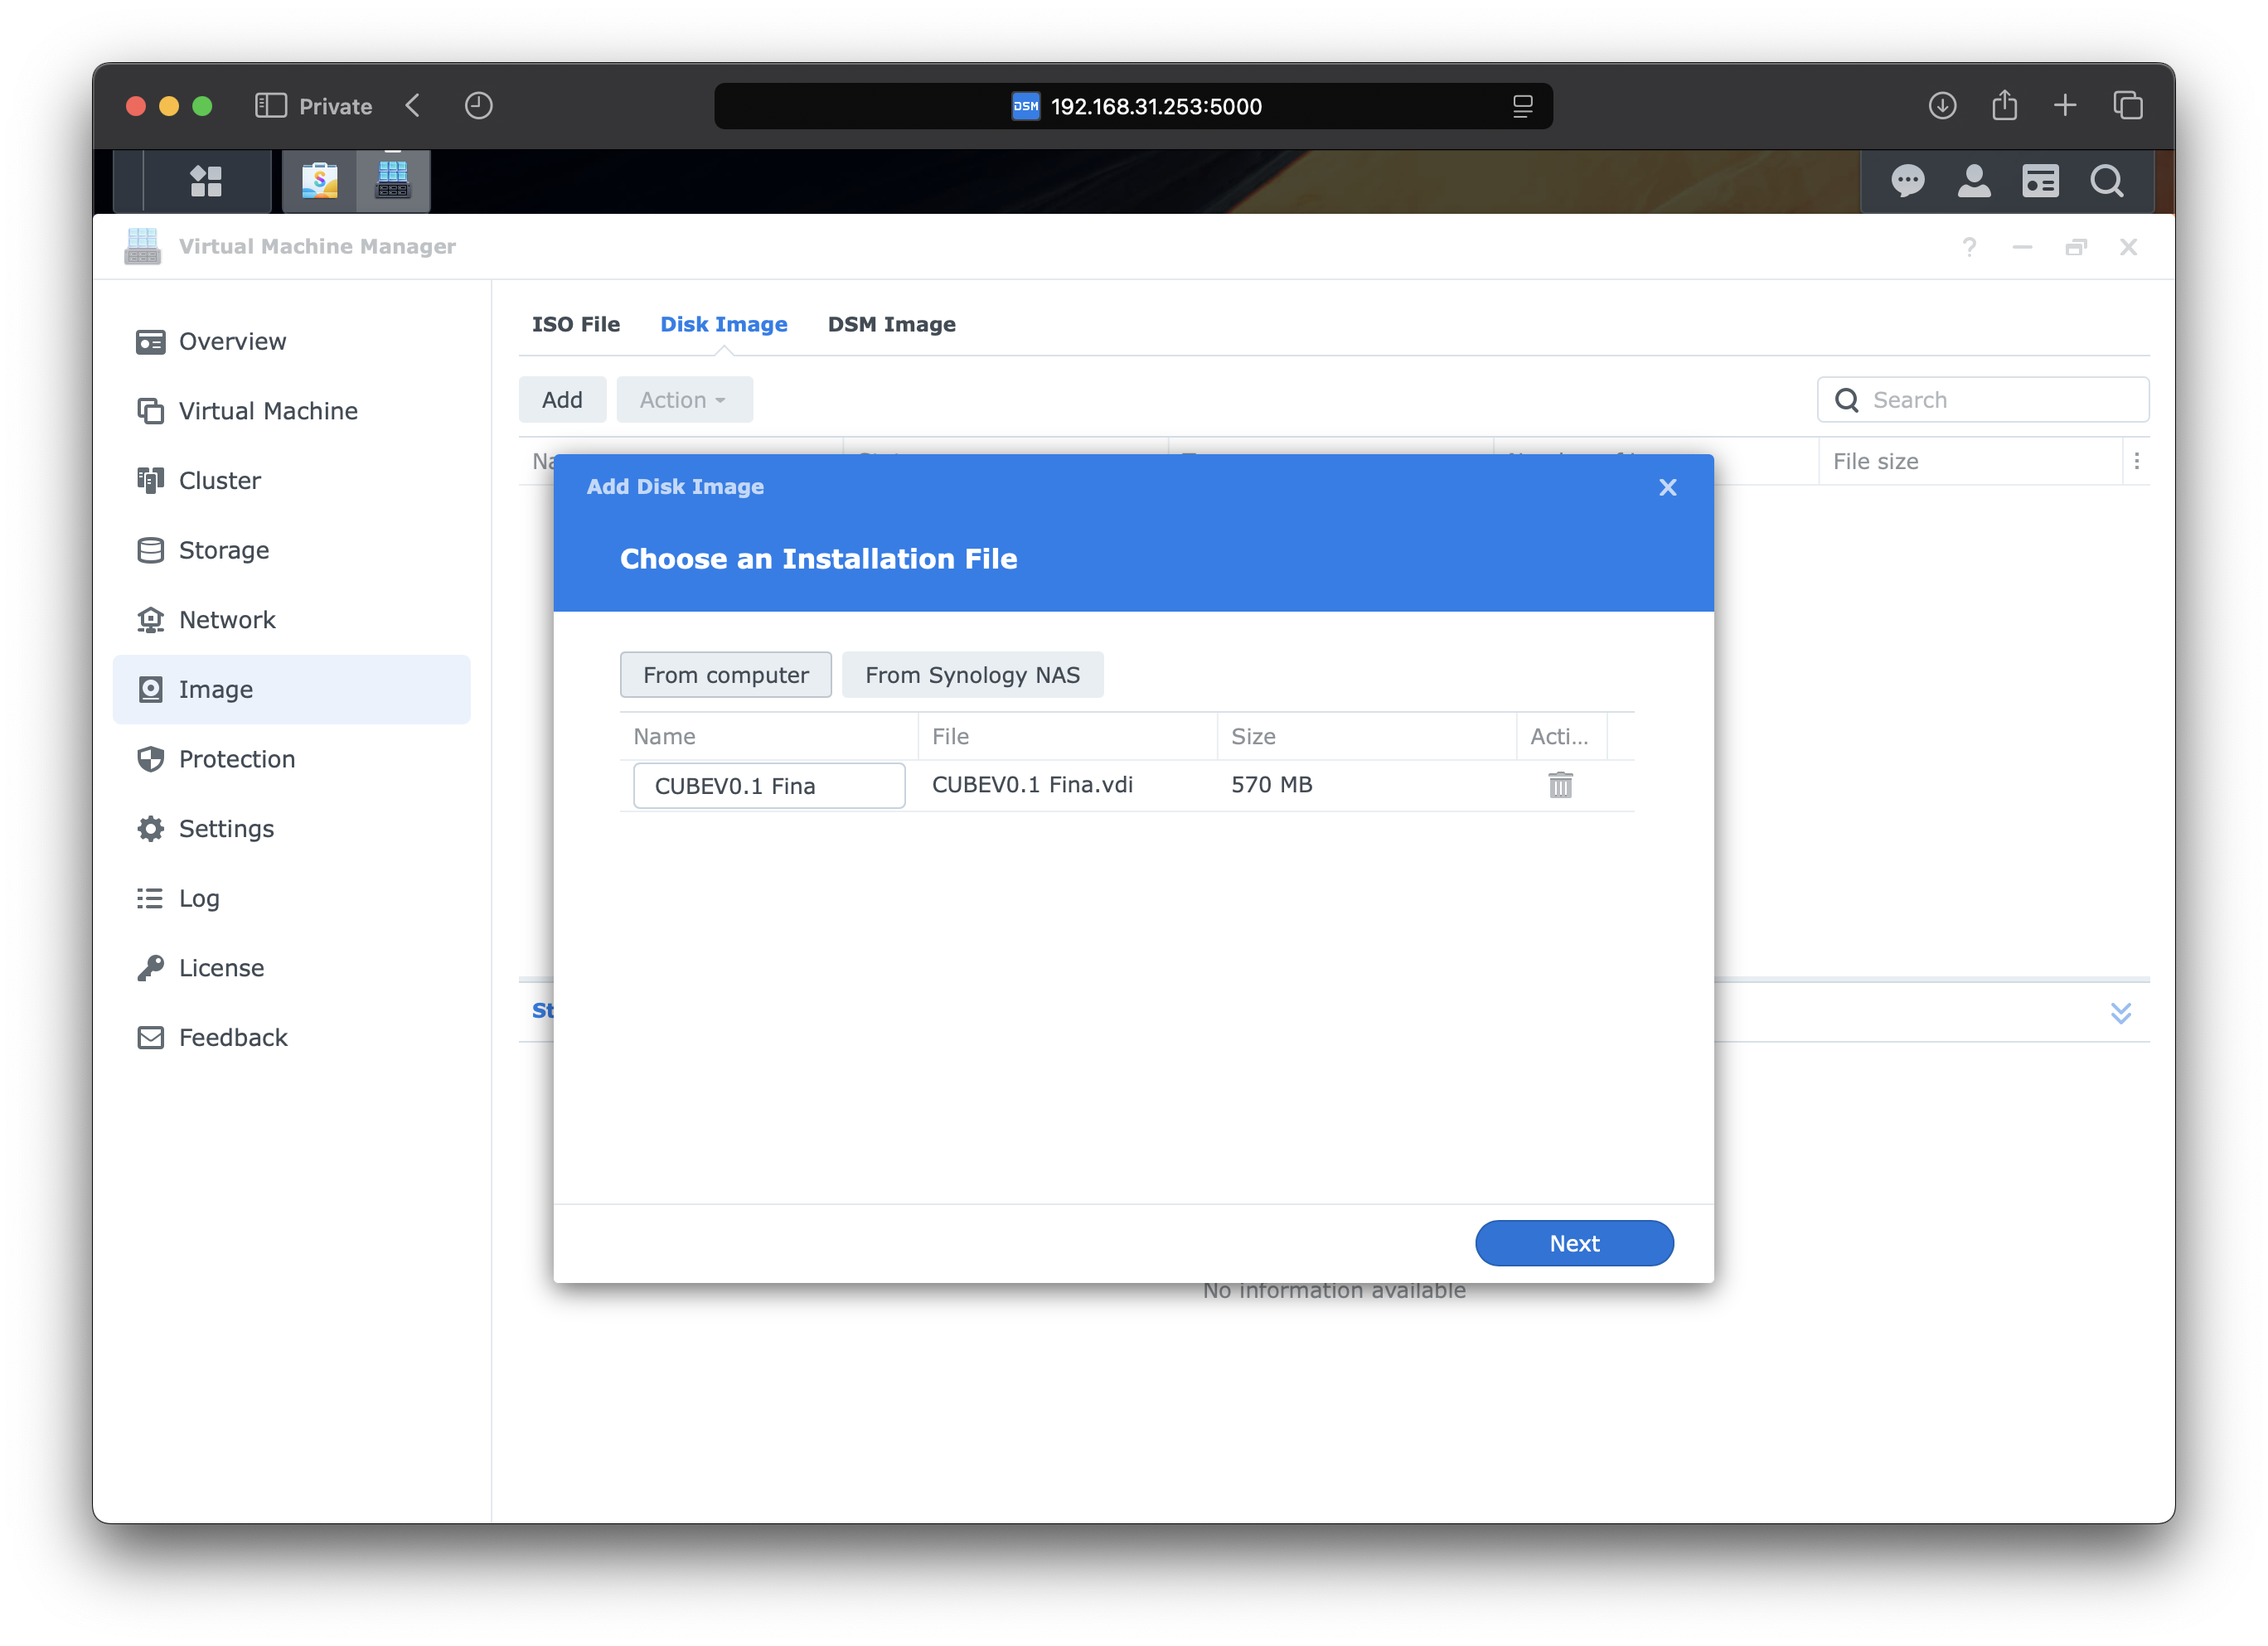This screenshot has width=2268, height=1646.
Task: Choose From Synology NAS source
Action: pos(972,675)
